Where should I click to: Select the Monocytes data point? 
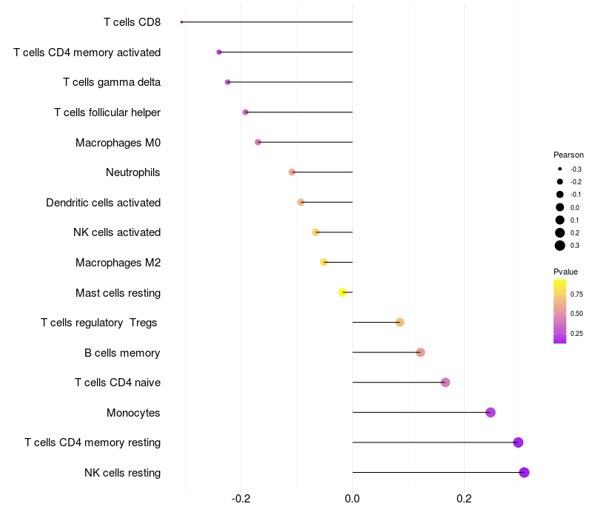pos(491,412)
